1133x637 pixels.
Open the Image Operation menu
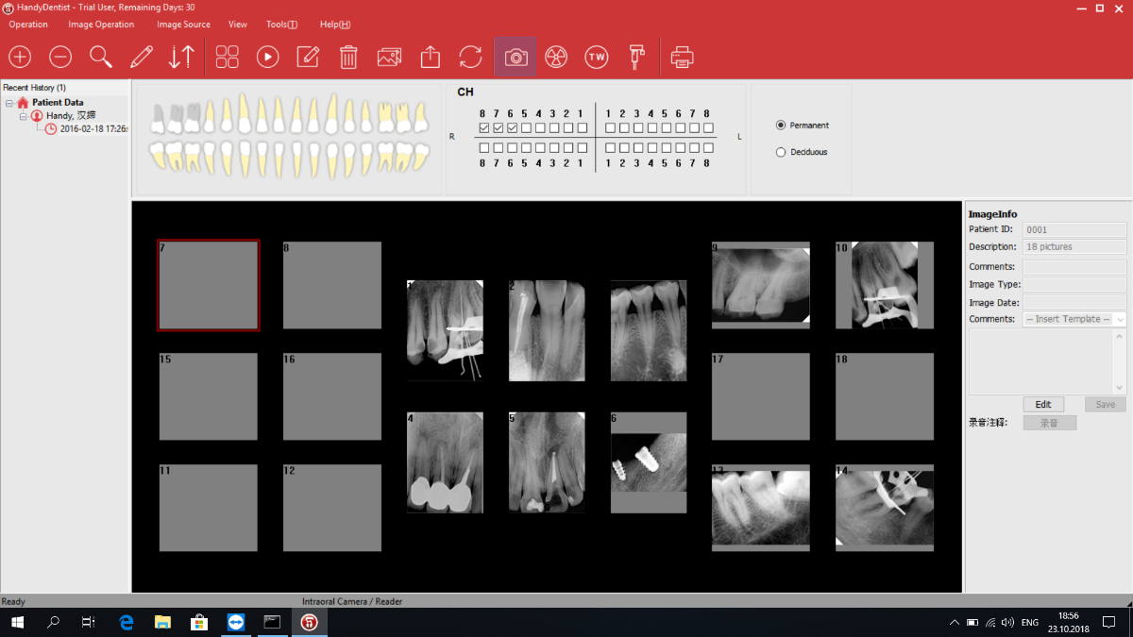coord(102,25)
